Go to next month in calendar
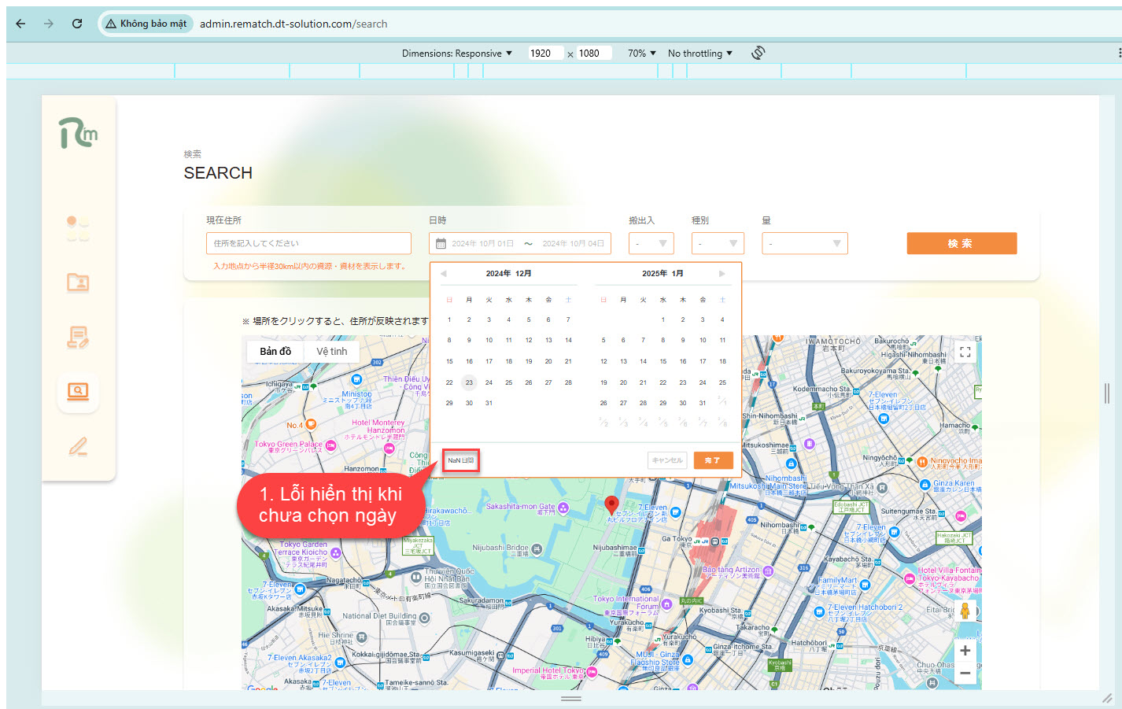Screen dimensions: 1122x709 [x=722, y=274]
